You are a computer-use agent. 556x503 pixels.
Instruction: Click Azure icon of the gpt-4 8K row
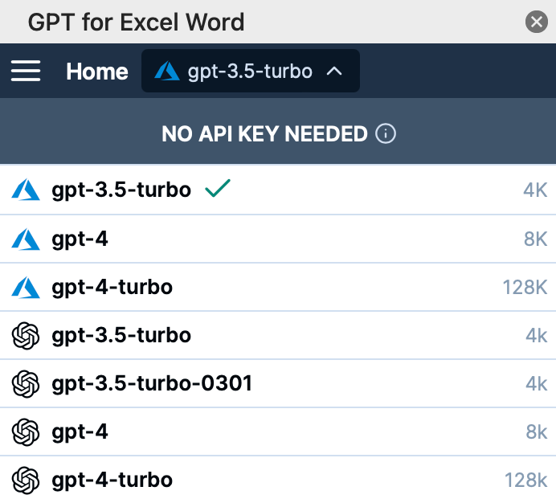tap(26, 239)
